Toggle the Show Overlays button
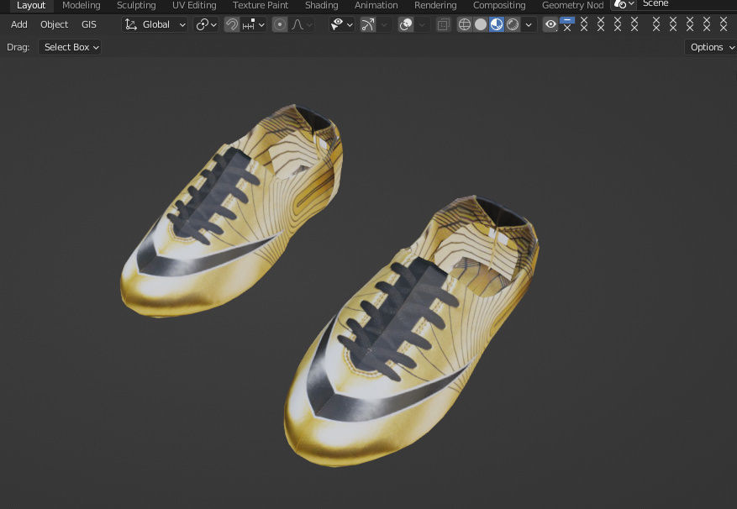The width and height of the screenshot is (737, 509). pyautogui.click(x=406, y=24)
